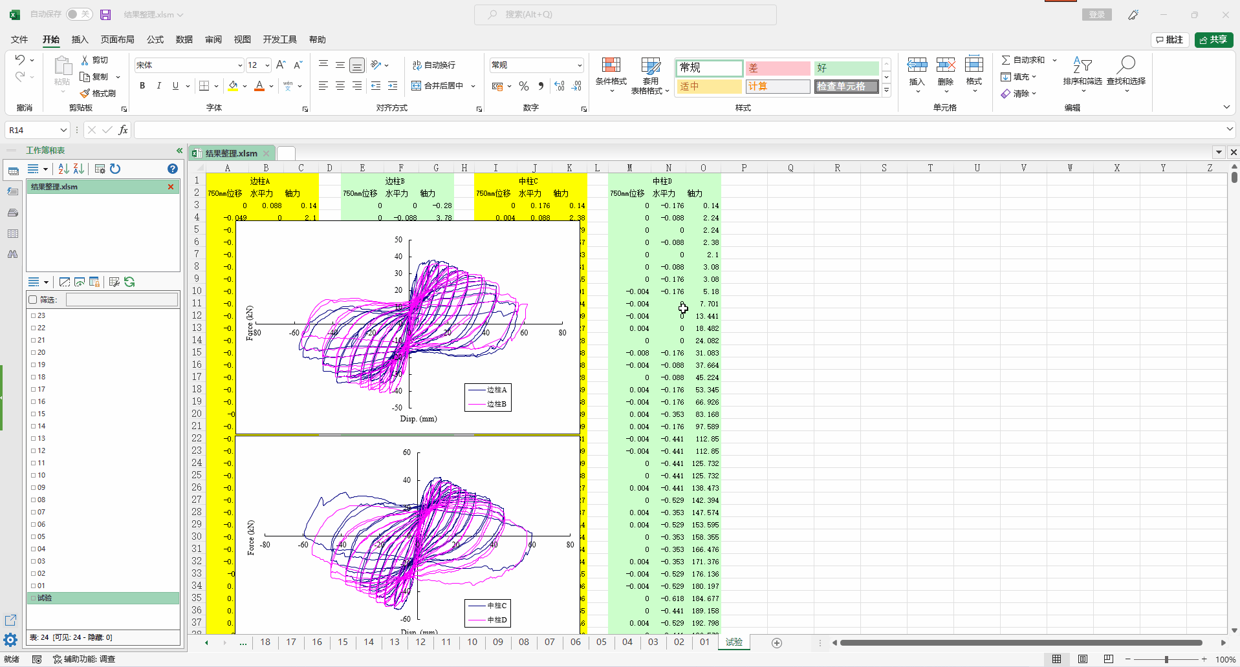
Task: Toggle Italic formatting
Action: tap(158, 86)
